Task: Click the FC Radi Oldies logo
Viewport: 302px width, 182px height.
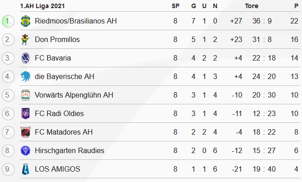Action: (x=25, y=114)
